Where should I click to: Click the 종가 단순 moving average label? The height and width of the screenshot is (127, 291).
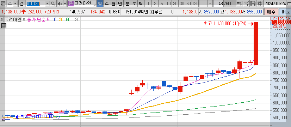(36, 19)
